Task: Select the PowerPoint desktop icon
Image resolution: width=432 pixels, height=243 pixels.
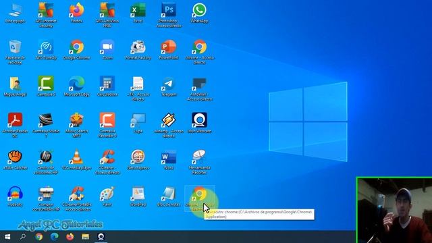Action: (x=169, y=49)
